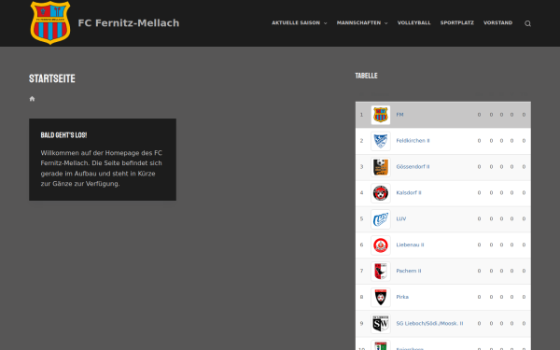Click the SG Lieboch/Södi./Moosk. II crest
The height and width of the screenshot is (350, 560).
point(381,324)
